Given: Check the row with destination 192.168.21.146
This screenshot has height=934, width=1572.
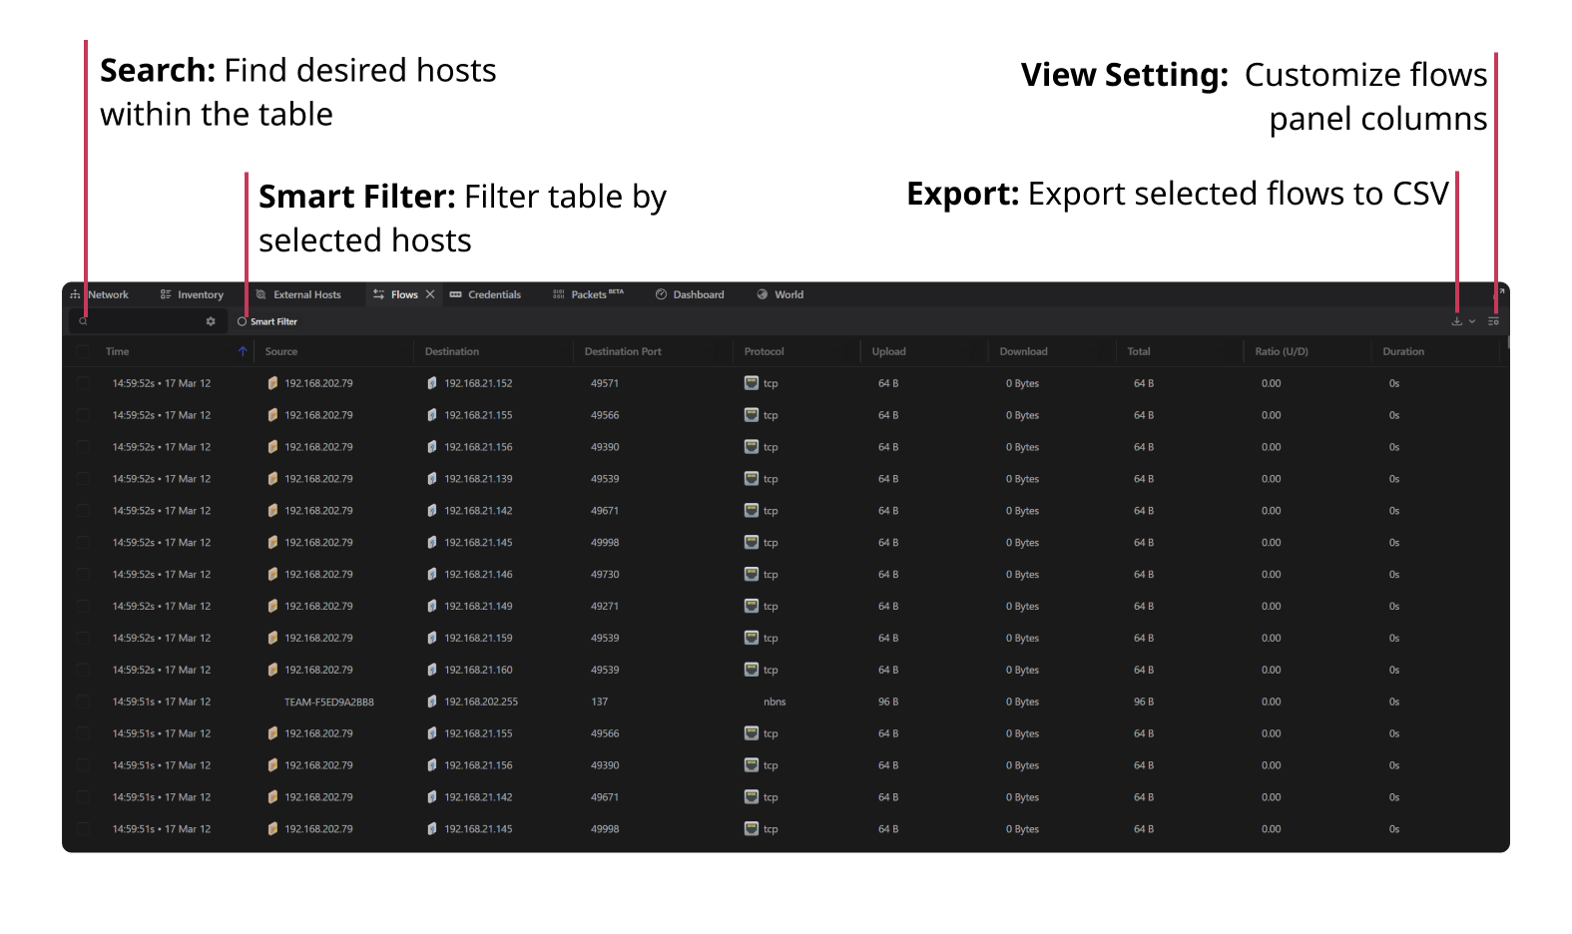Looking at the screenshot, I should point(82,575).
